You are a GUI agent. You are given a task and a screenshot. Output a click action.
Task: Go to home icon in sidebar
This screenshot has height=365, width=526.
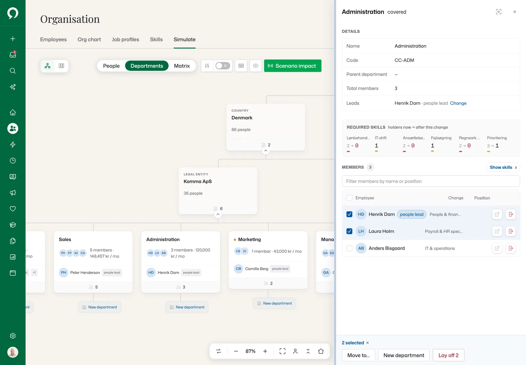point(13,112)
